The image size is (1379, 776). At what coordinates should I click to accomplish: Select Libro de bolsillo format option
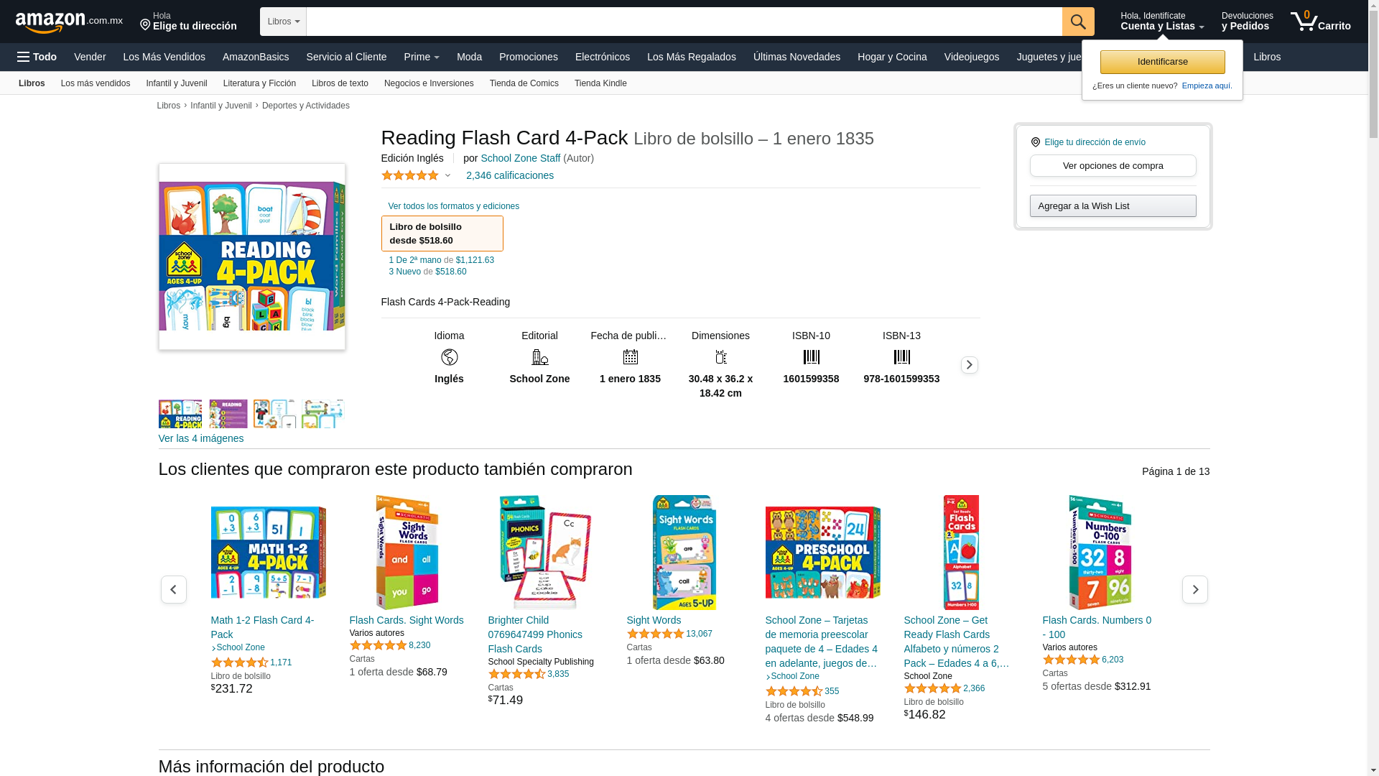coord(442,234)
